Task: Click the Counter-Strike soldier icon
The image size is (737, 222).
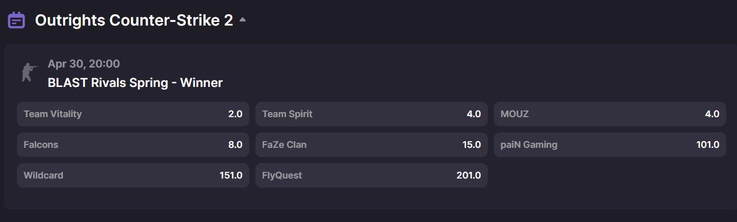Action: click(x=29, y=72)
